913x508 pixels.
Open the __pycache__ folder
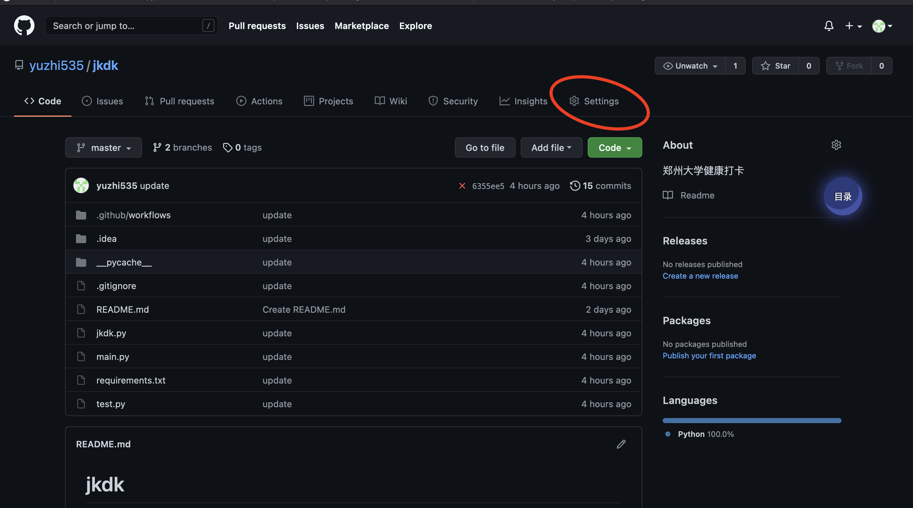pos(124,262)
